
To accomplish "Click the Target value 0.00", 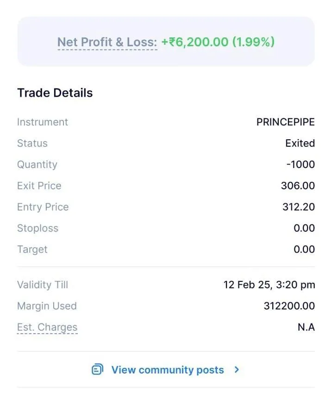I will pyautogui.click(x=304, y=249).
